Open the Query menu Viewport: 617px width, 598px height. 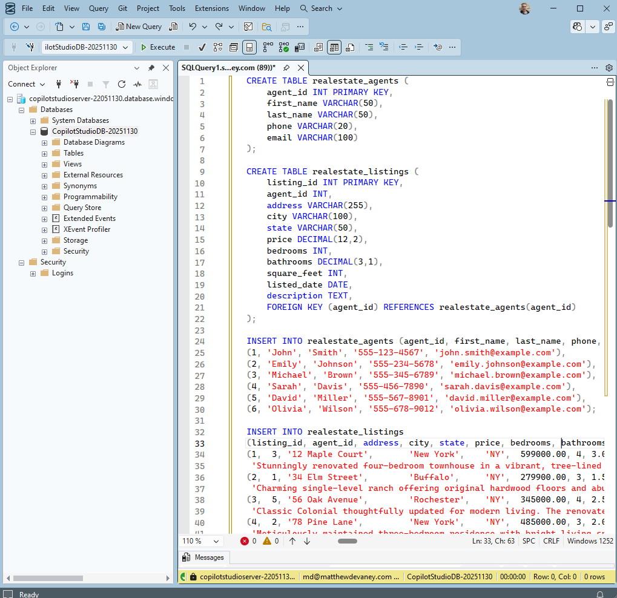(98, 8)
